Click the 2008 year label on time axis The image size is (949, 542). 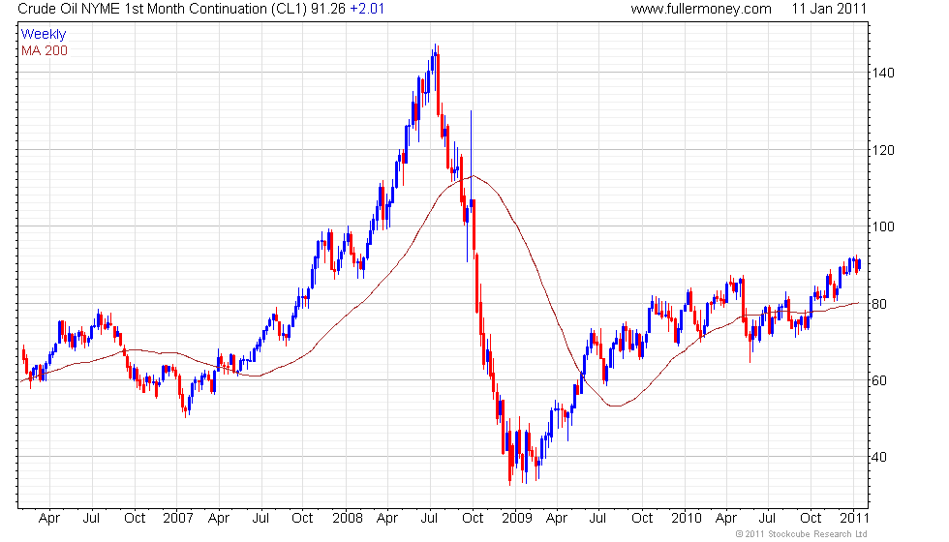tap(348, 519)
